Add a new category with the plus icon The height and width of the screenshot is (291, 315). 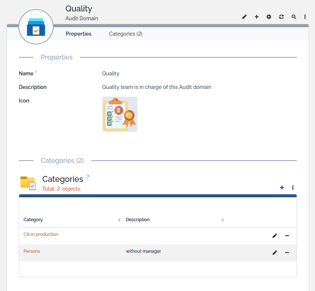[282, 188]
